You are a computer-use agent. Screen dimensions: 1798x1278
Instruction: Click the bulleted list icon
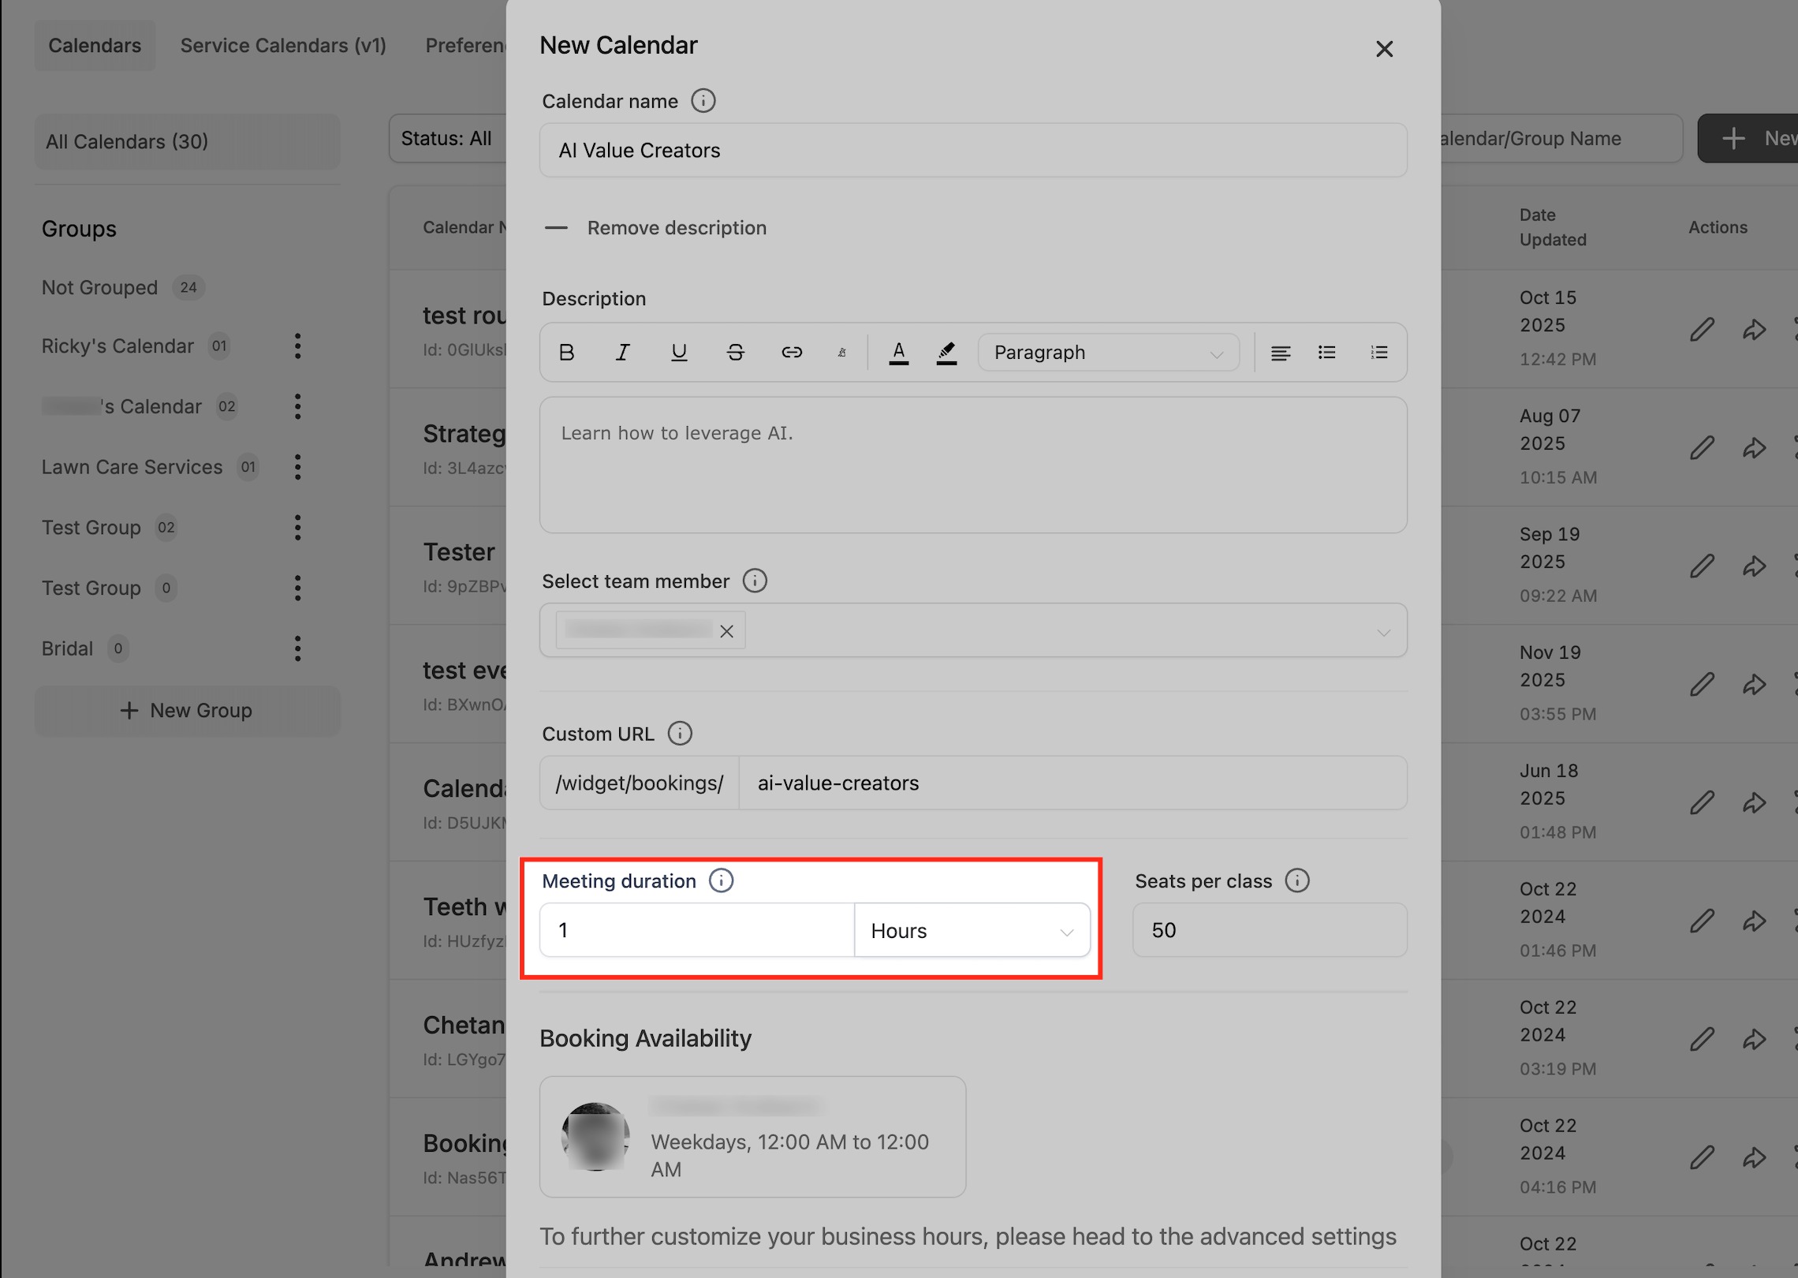coord(1326,353)
